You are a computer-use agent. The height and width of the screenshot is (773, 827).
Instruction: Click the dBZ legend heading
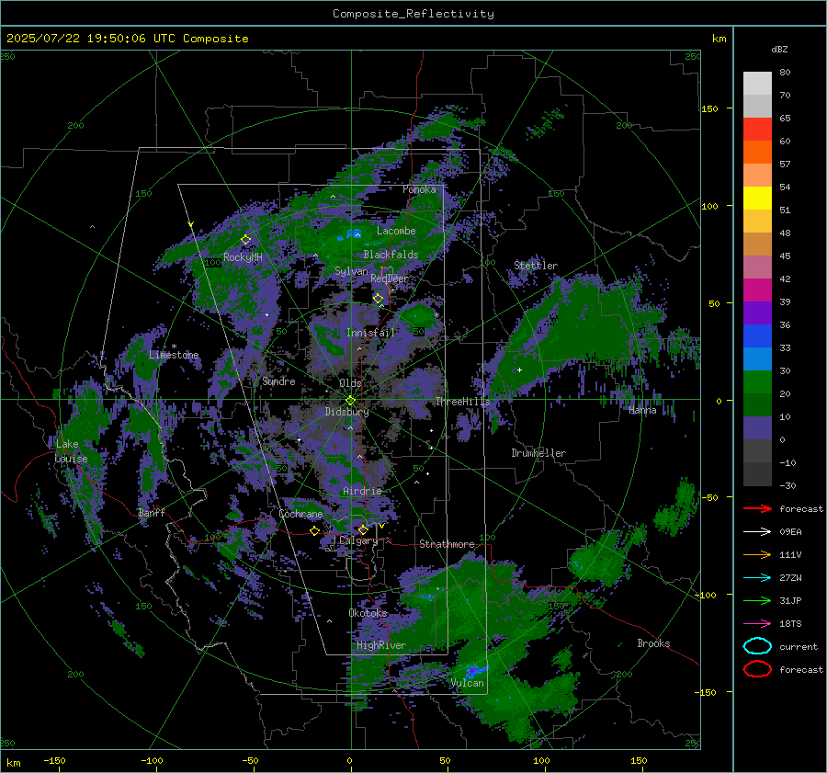click(779, 49)
